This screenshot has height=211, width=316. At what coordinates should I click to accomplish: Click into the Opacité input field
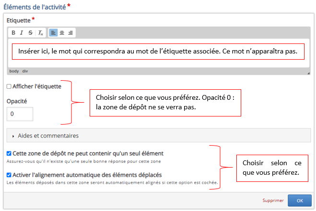click(20, 114)
